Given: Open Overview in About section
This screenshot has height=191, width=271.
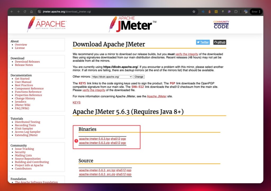Looking at the screenshot, I should pyautogui.click(x=21, y=45).
